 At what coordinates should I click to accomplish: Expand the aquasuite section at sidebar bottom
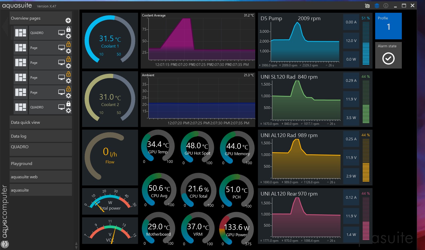coord(41,190)
